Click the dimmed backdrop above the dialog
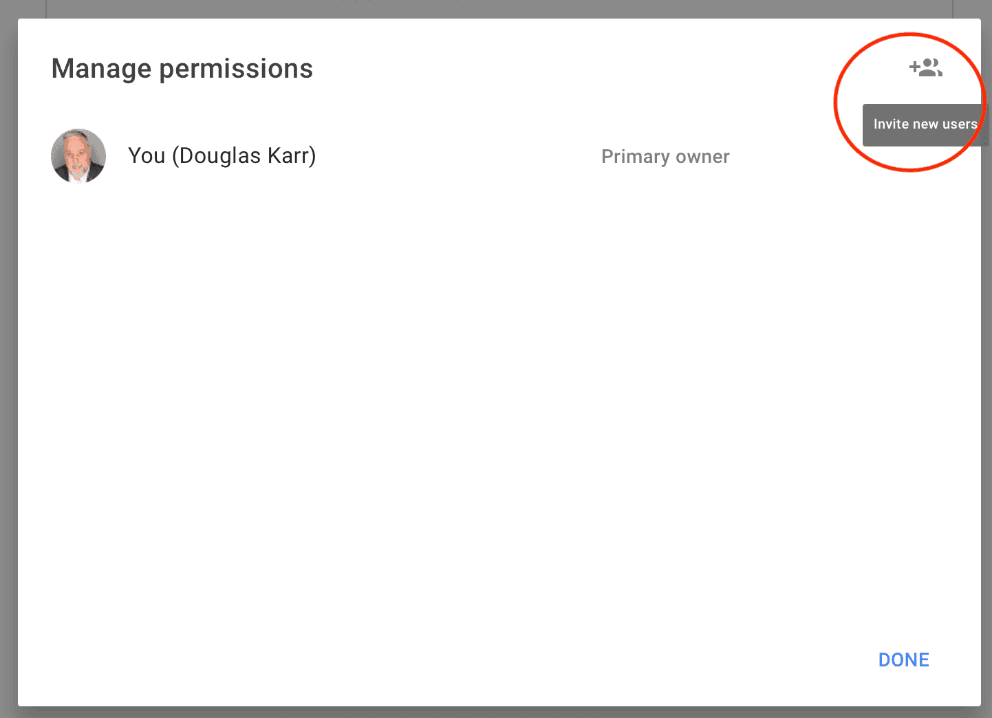The width and height of the screenshot is (992, 718). 495,8
